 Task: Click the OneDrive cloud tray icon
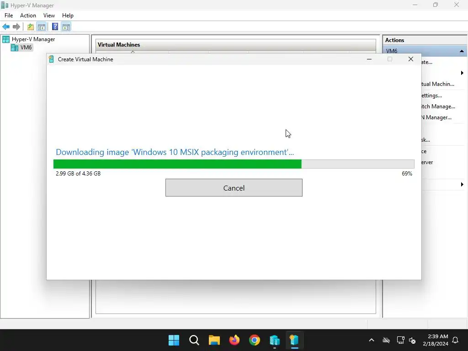point(386,340)
